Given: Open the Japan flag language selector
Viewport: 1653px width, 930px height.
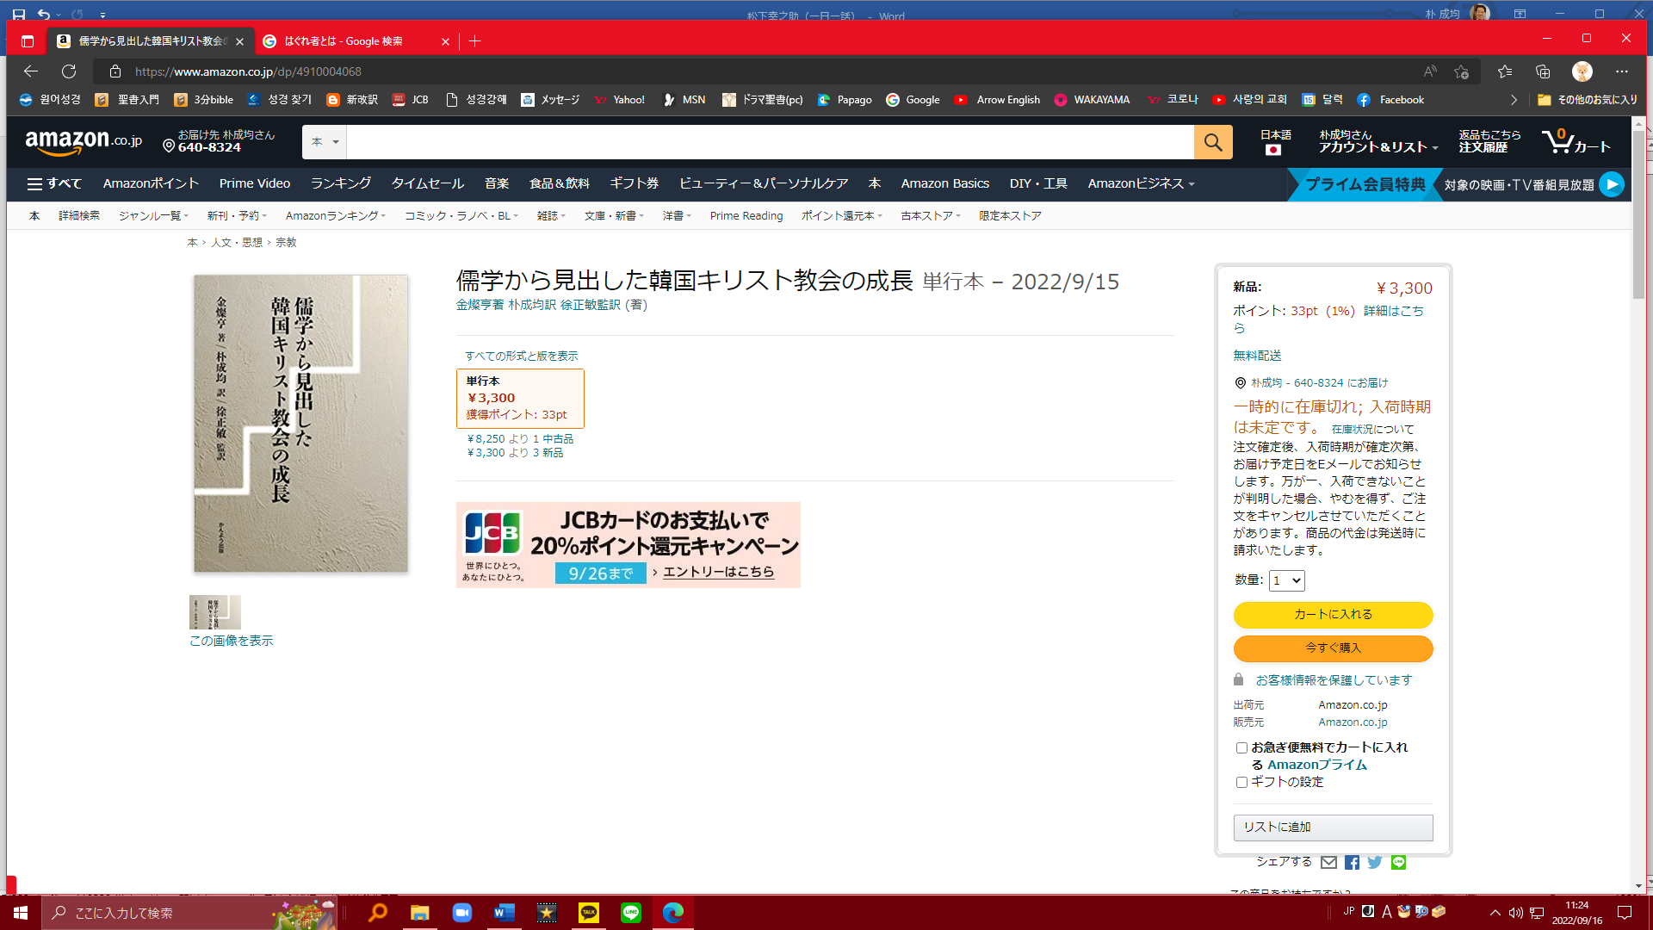Looking at the screenshot, I should tap(1275, 142).
